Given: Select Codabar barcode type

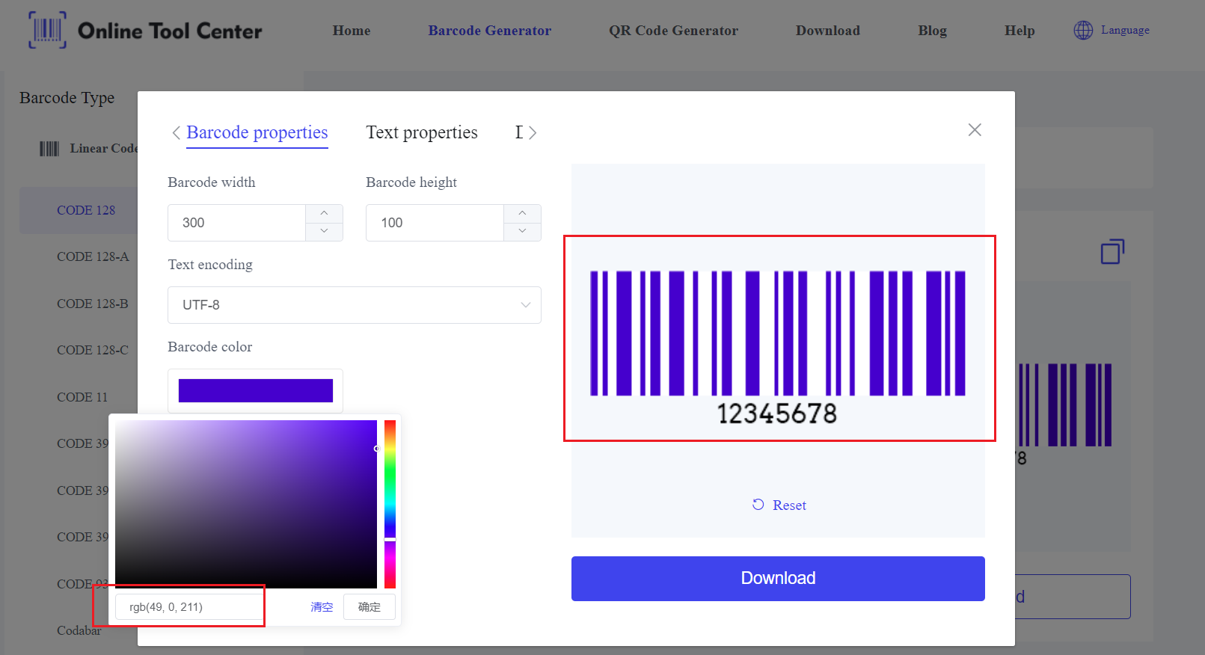Looking at the screenshot, I should [79, 630].
